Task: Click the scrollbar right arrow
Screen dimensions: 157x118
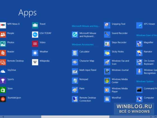Action: tap(151, 117)
